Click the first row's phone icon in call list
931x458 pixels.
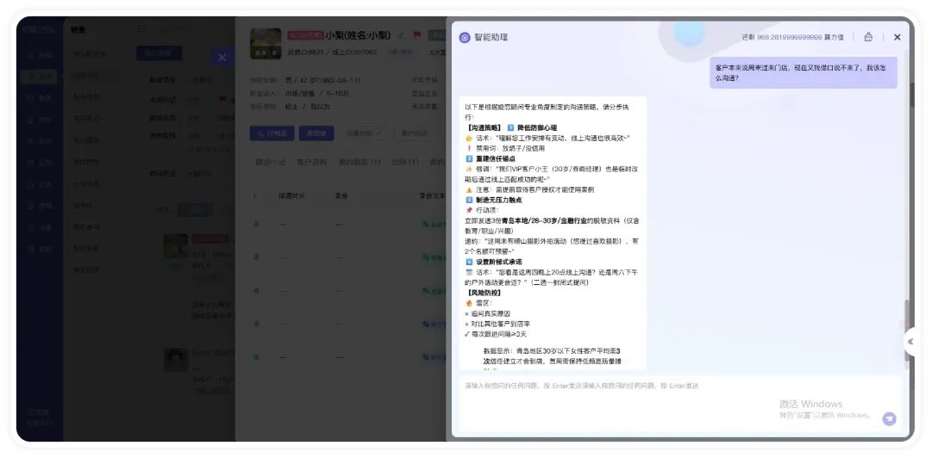coord(255,224)
